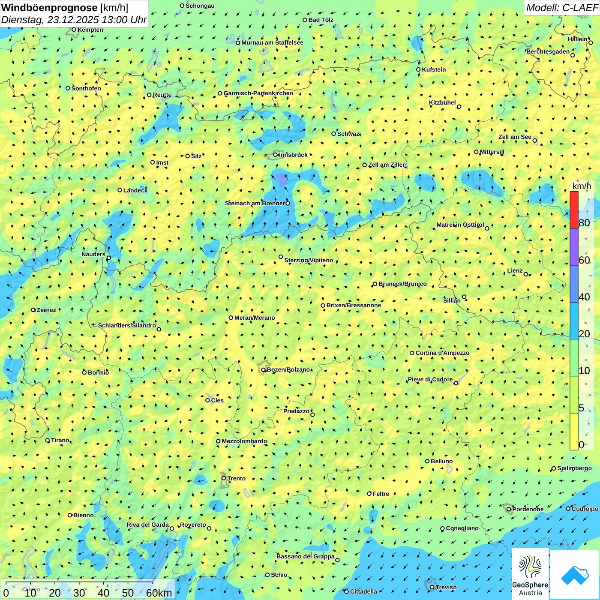Click the Lienz label

515,270
